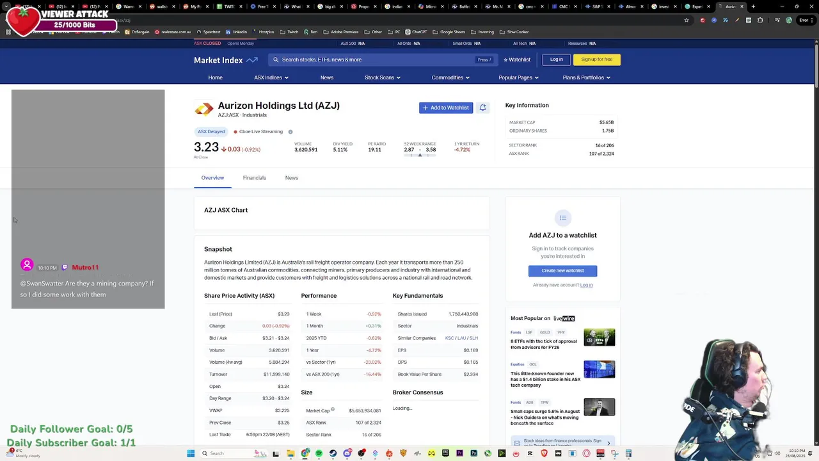Image resolution: width=819 pixels, height=461 pixels.
Task: Open the Small caps surge article thumbnail
Action: 600,407
